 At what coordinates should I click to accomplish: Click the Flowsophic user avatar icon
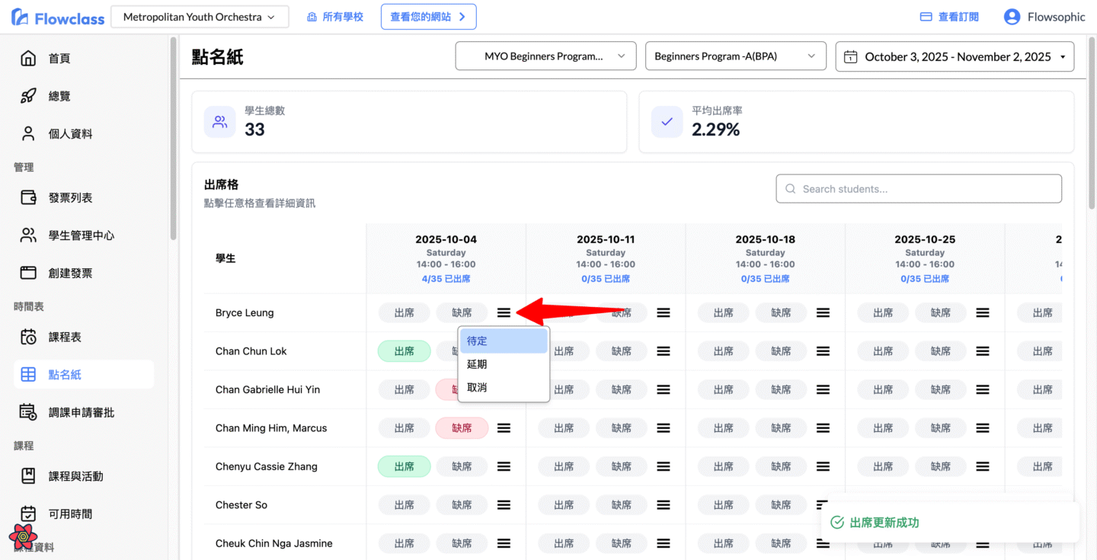pyautogui.click(x=1012, y=17)
